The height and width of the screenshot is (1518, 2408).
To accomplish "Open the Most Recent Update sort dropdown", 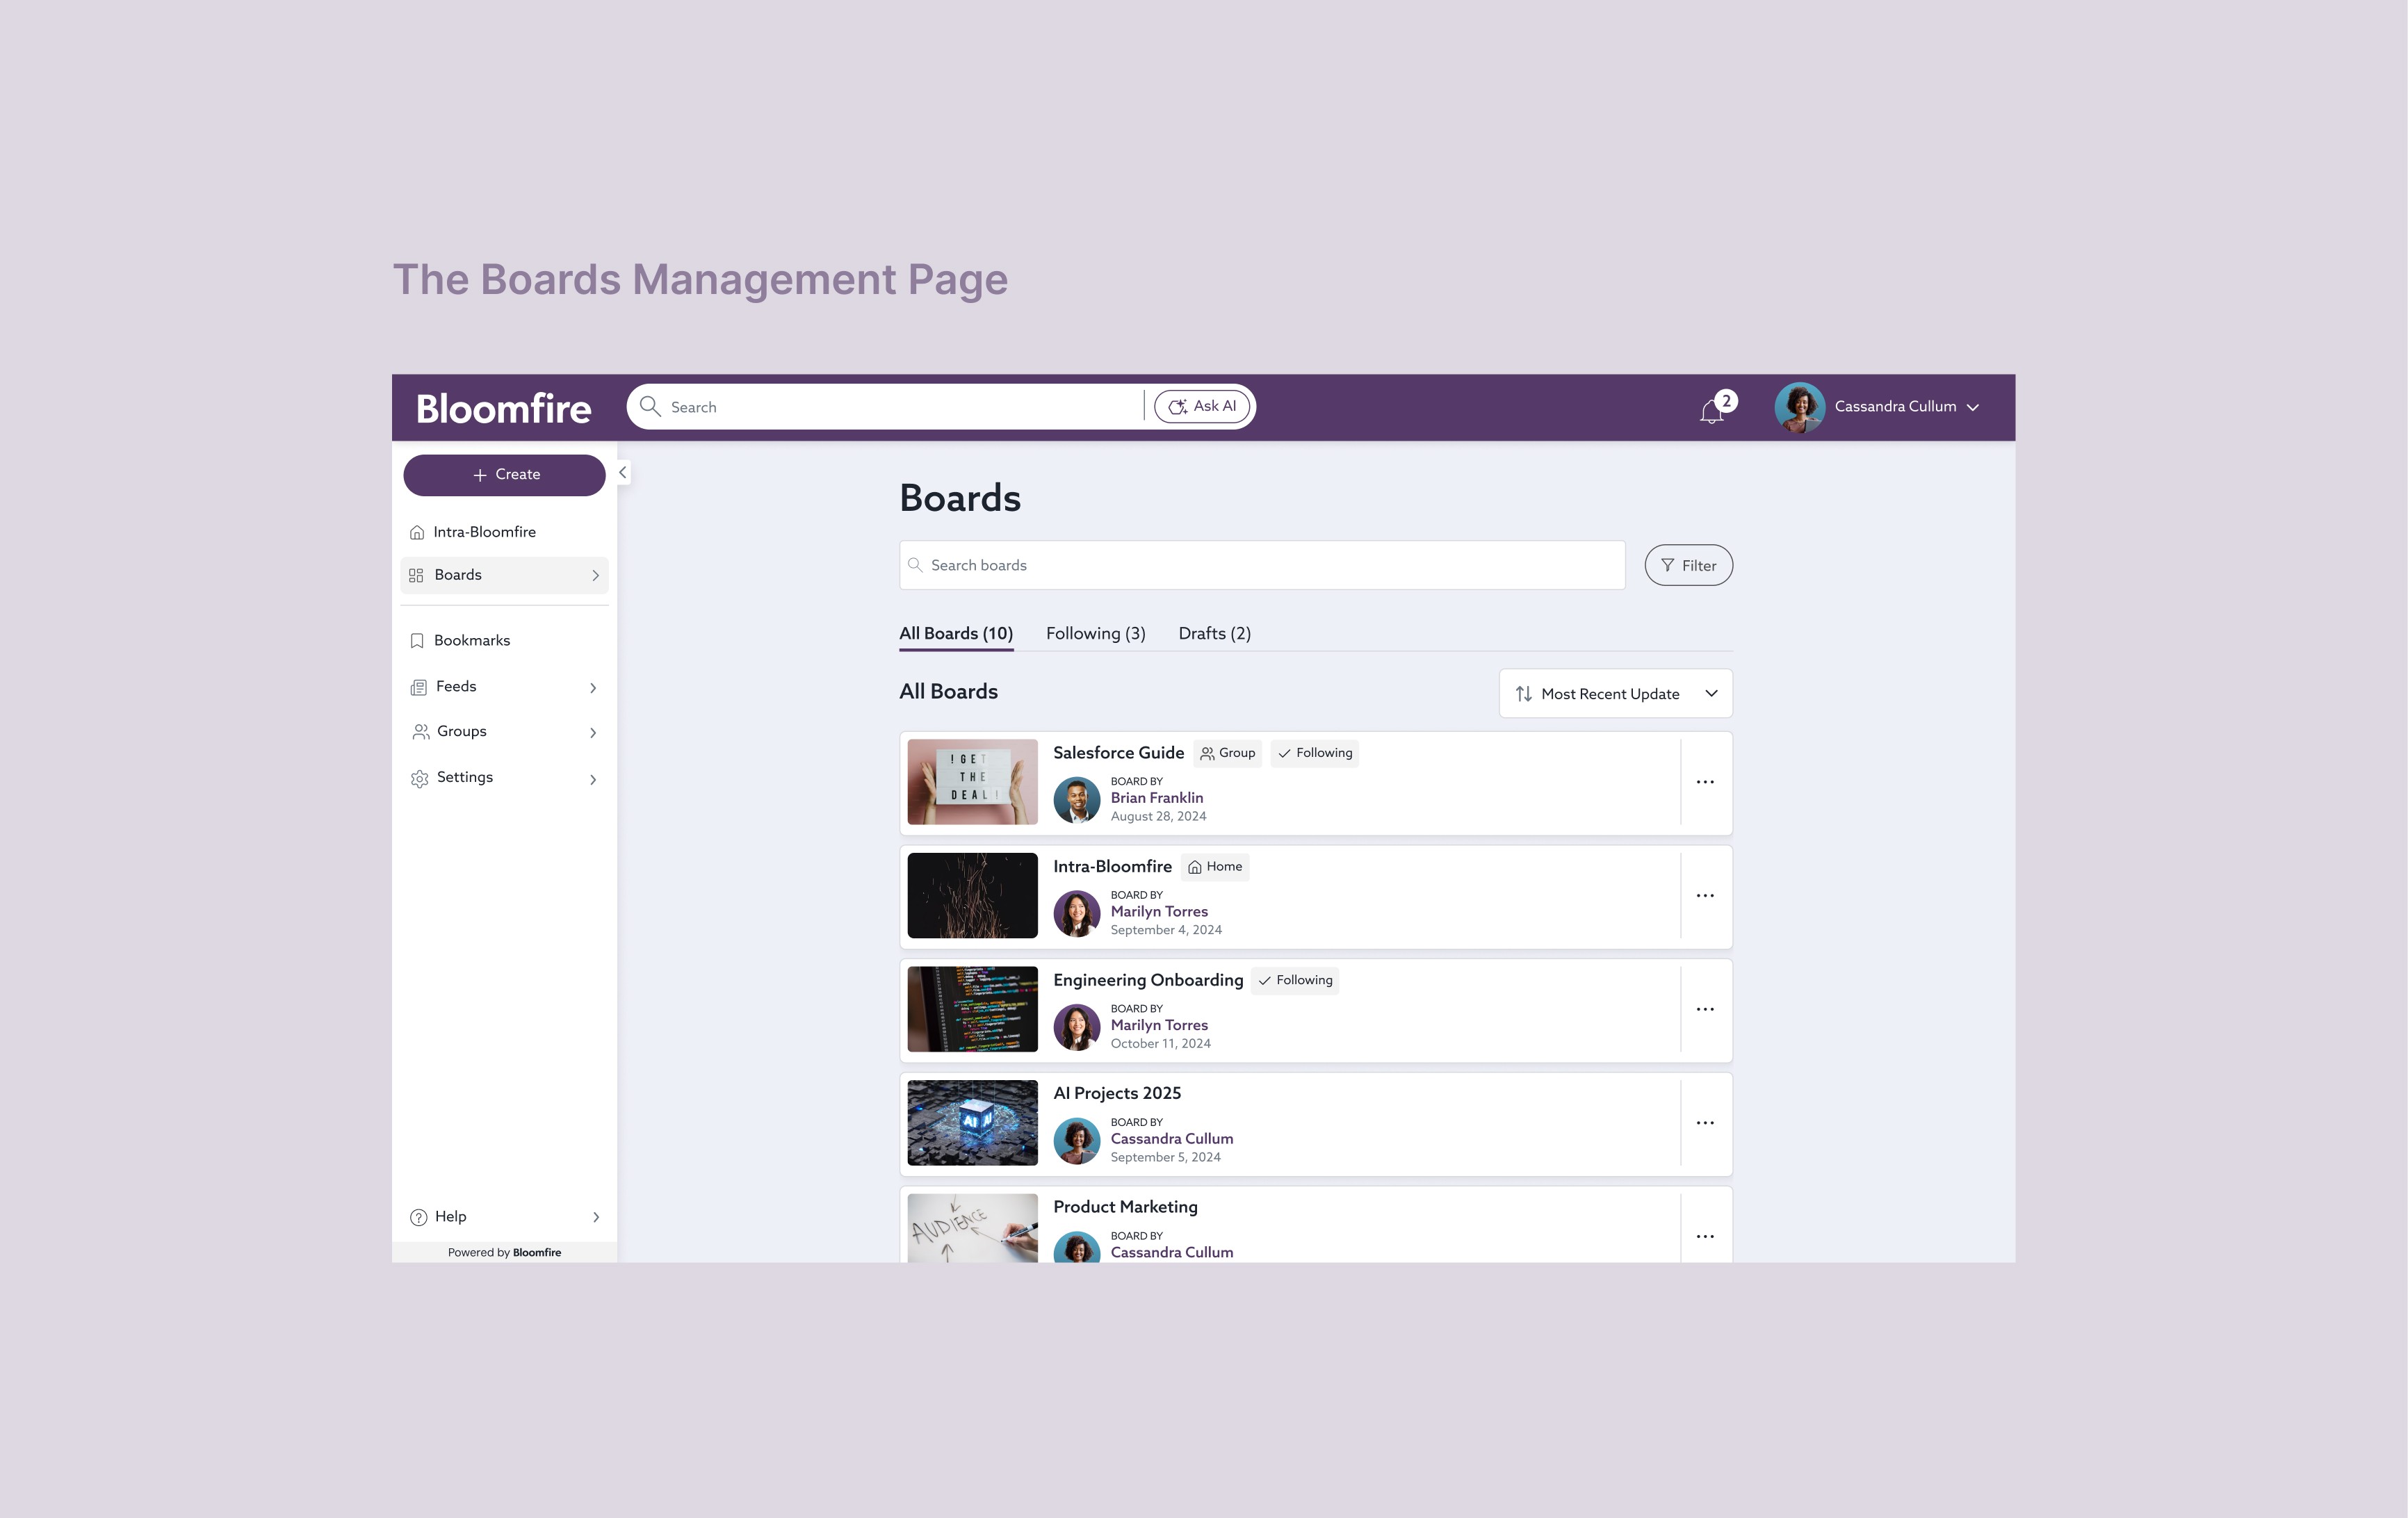I will pos(1615,693).
